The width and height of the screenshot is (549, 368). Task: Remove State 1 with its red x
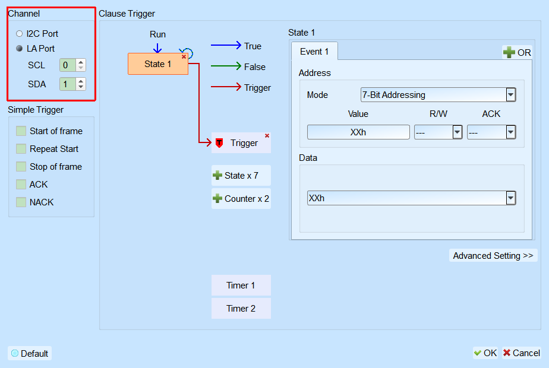[184, 56]
